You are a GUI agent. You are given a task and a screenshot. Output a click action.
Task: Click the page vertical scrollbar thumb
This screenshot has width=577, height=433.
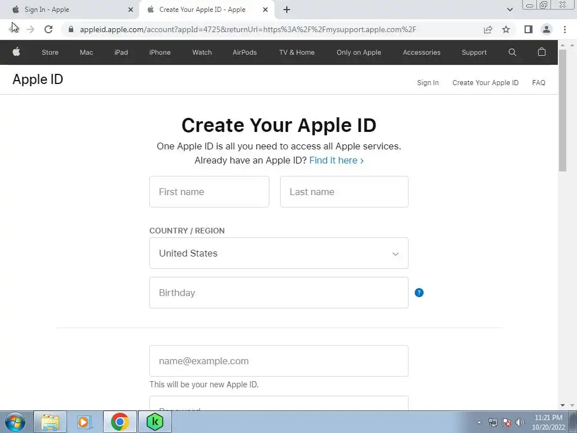pos(563,111)
